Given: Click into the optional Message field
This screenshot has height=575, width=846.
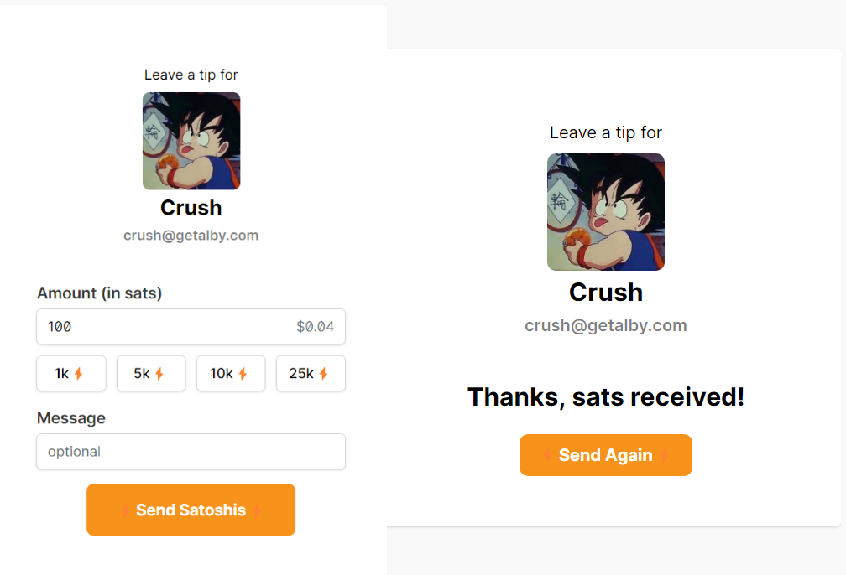Looking at the screenshot, I should tap(191, 452).
